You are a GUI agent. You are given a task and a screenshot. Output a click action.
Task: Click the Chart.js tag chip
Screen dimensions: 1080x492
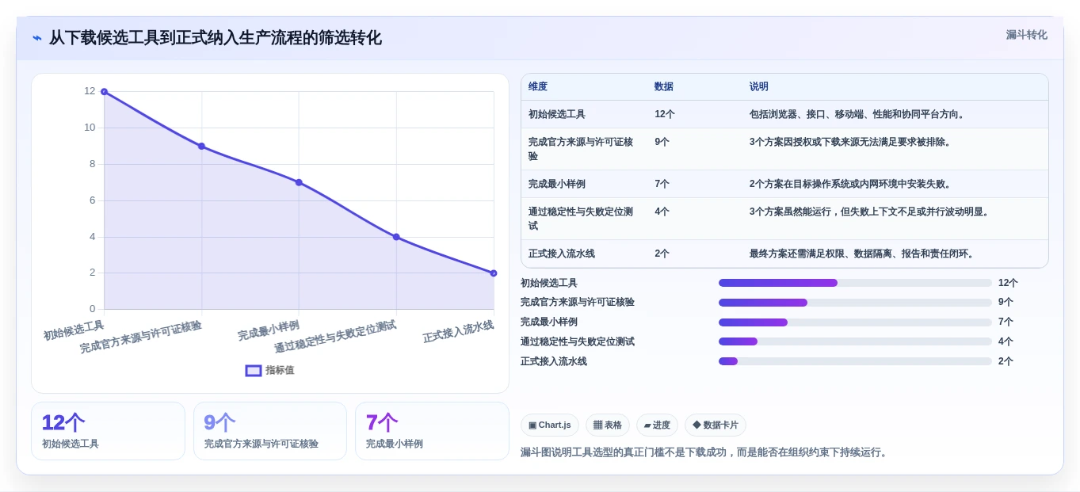(550, 425)
